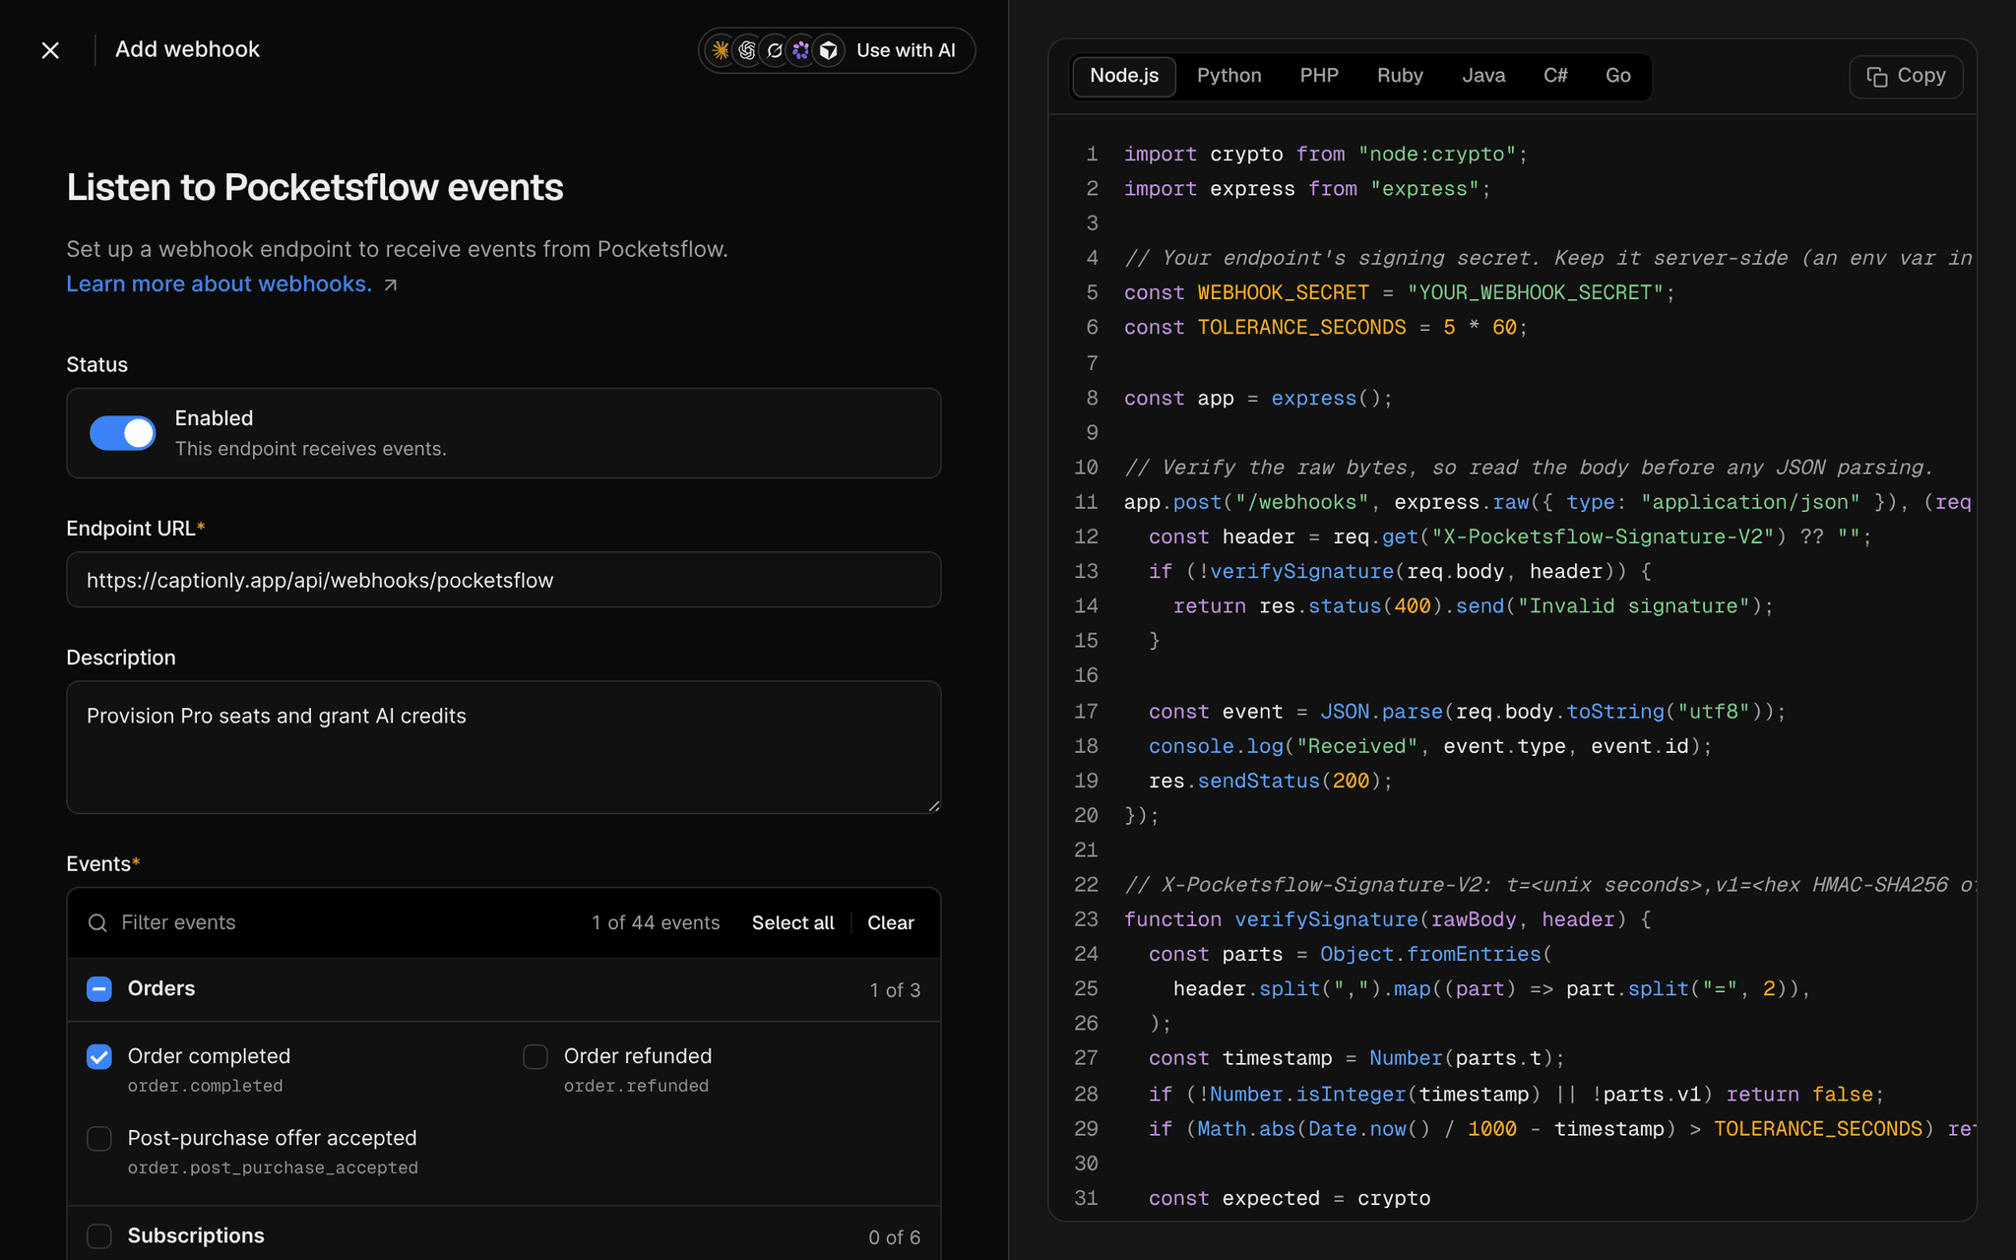Switch to the Node.js code tab
This screenshot has height=1260, width=2016.
click(1124, 76)
